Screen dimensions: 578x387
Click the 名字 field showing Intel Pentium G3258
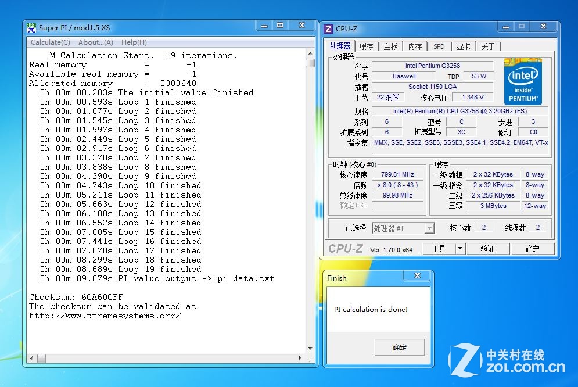(432, 66)
